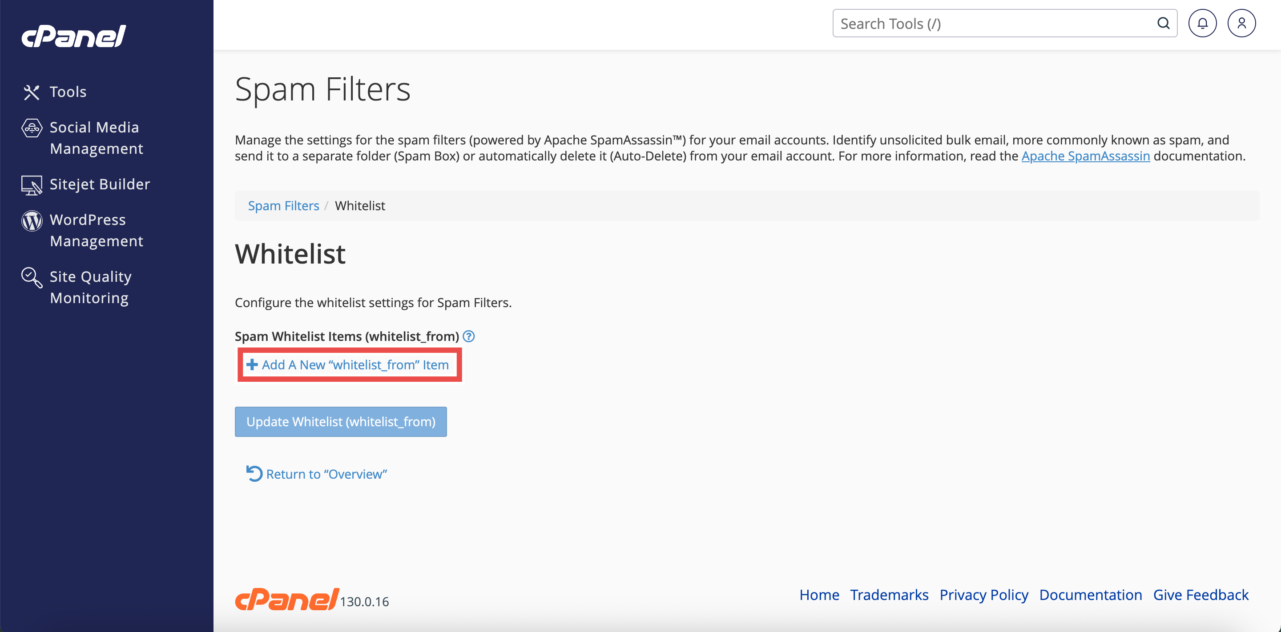Click the search magnifier icon
Image resolution: width=1281 pixels, height=632 pixels.
1163,24
